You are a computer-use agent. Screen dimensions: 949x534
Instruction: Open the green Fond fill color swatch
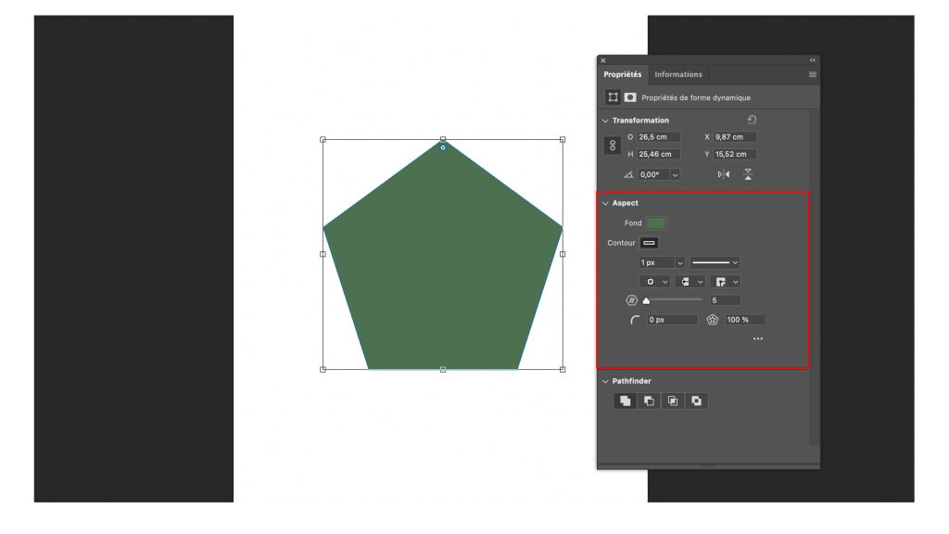(x=656, y=223)
